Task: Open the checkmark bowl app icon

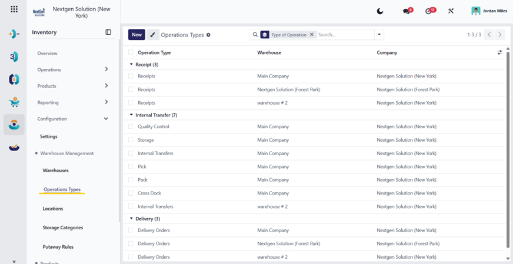Action: [14, 148]
